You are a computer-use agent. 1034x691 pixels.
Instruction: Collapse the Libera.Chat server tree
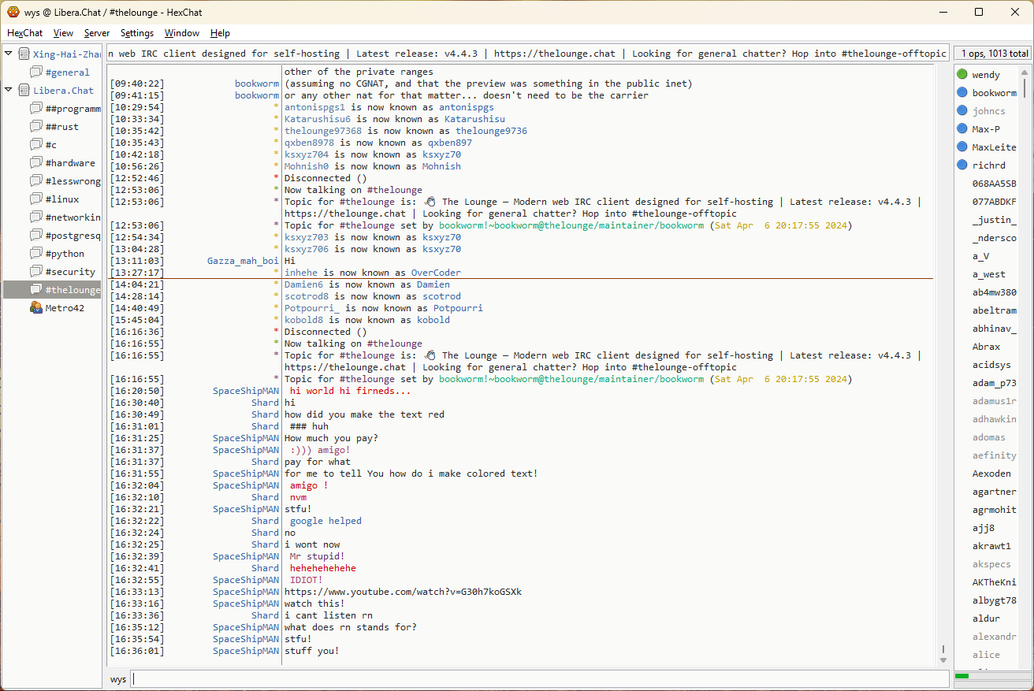click(9, 90)
